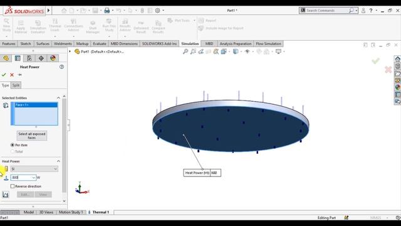Expand the SOLIDWORKS menu arrow

tap(49, 11)
